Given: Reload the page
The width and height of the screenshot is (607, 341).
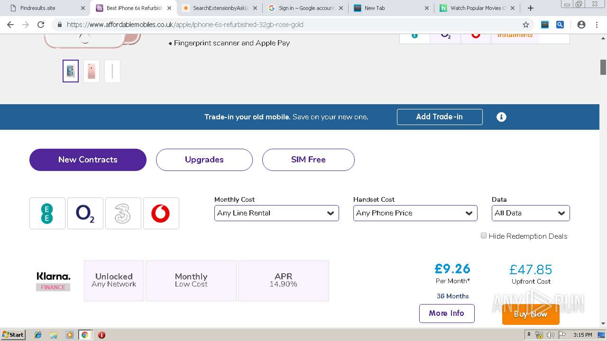Looking at the screenshot, I should [x=41, y=25].
